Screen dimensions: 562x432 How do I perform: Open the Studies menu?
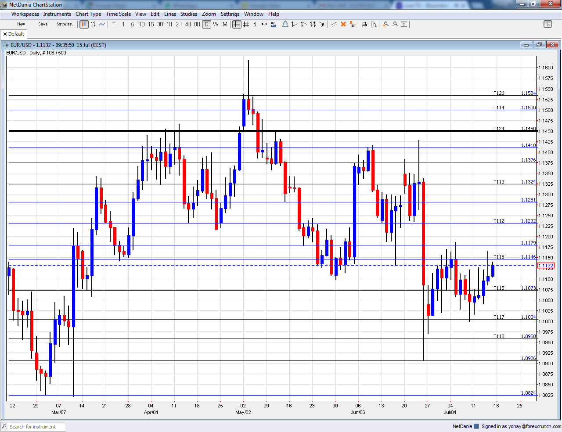189,14
